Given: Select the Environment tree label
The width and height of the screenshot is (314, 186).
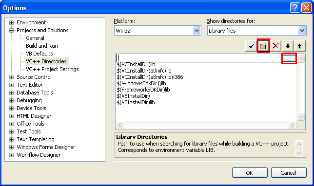Looking at the screenshot, I should pyautogui.click(x=31, y=22).
